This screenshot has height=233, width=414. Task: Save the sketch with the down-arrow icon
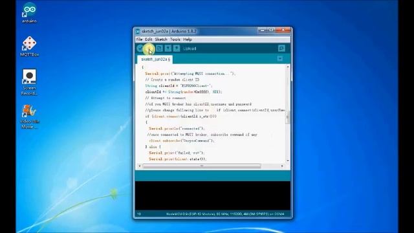pos(177,49)
